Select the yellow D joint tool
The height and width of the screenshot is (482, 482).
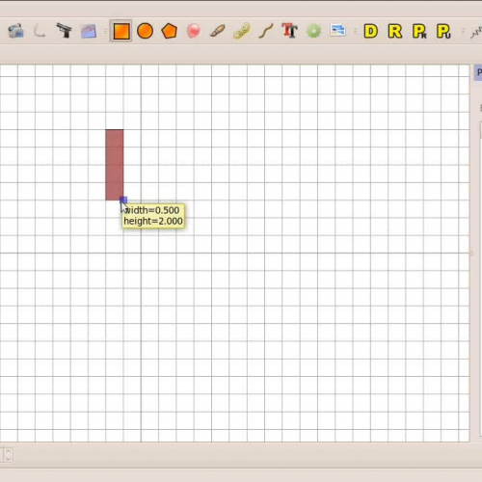coord(370,31)
